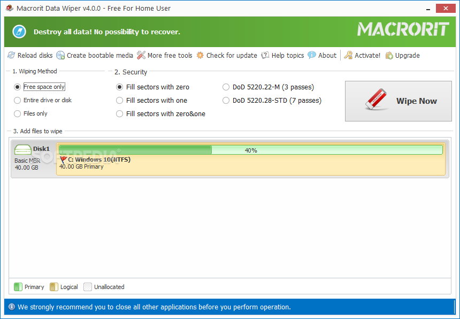Screen dimensions: 460x319
Task: Open the Reload disks toolbar item
Action: click(x=30, y=55)
